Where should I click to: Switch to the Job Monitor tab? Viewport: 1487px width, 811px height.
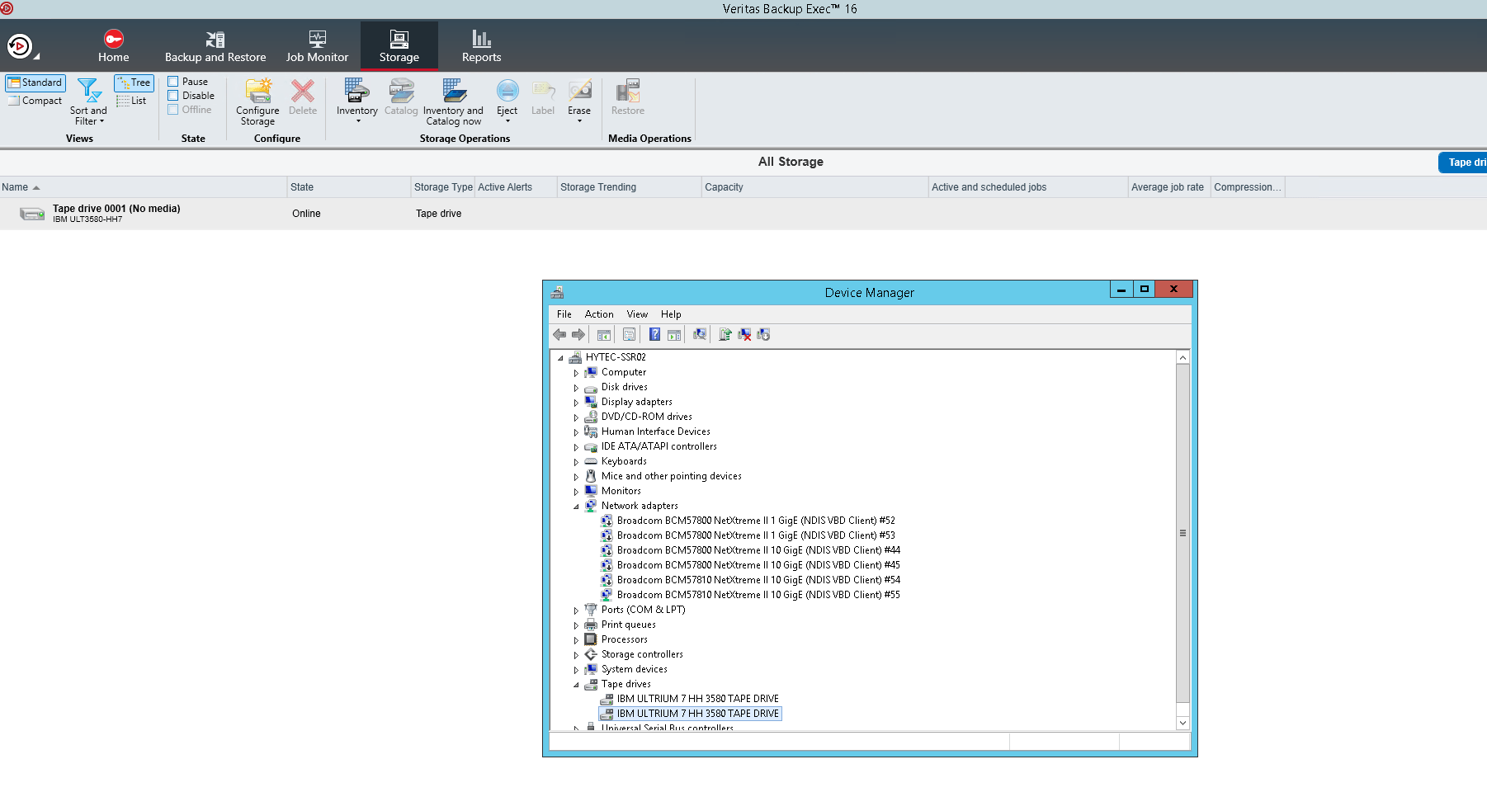point(317,46)
